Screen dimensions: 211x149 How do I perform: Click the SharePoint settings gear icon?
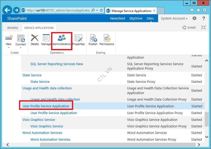pyautogui.click(x=194, y=18)
